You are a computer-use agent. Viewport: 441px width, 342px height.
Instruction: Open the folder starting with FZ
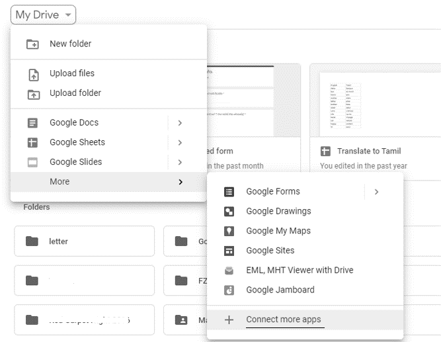pyautogui.click(x=186, y=280)
